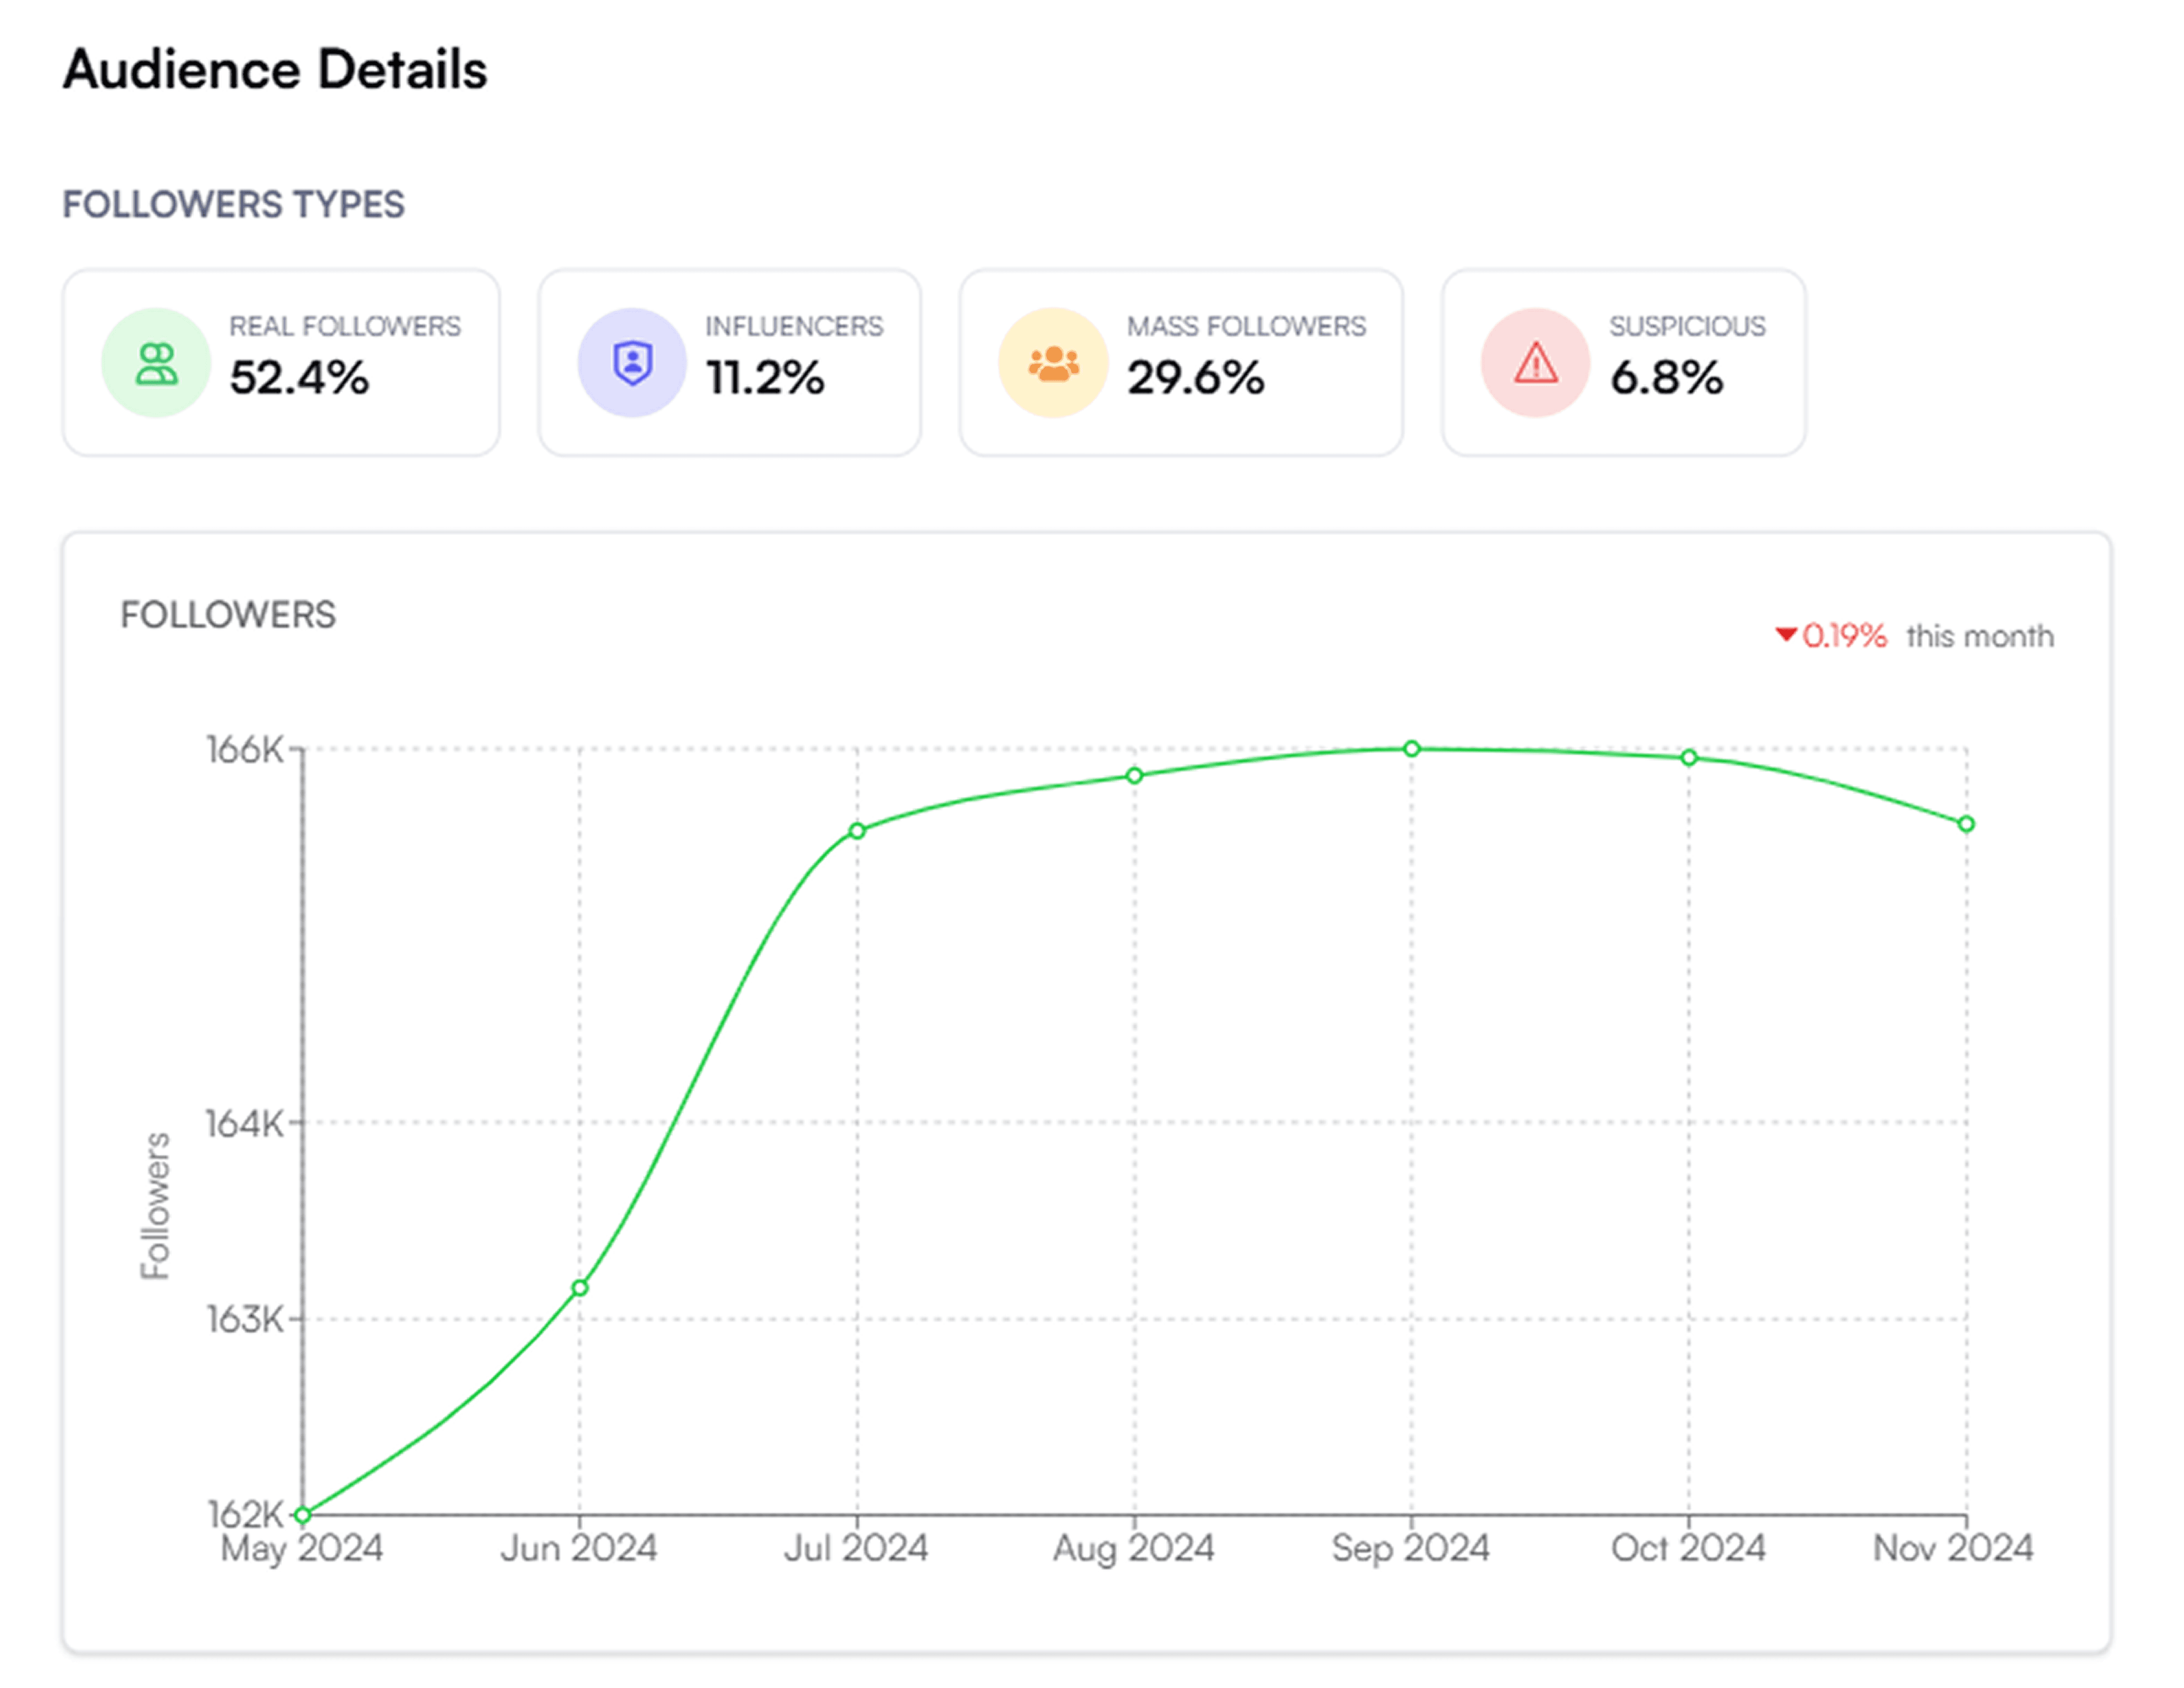The height and width of the screenshot is (1688, 2184).
Task: Click the 'this month' label
Action: tap(1980, 636)
